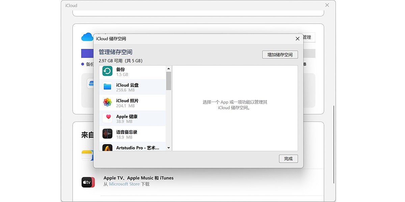Image resolution: width=405 pixels, height=202 pixels.
Task: Click the 语音备忘录 waveform icon
Action: pos(107,134)
